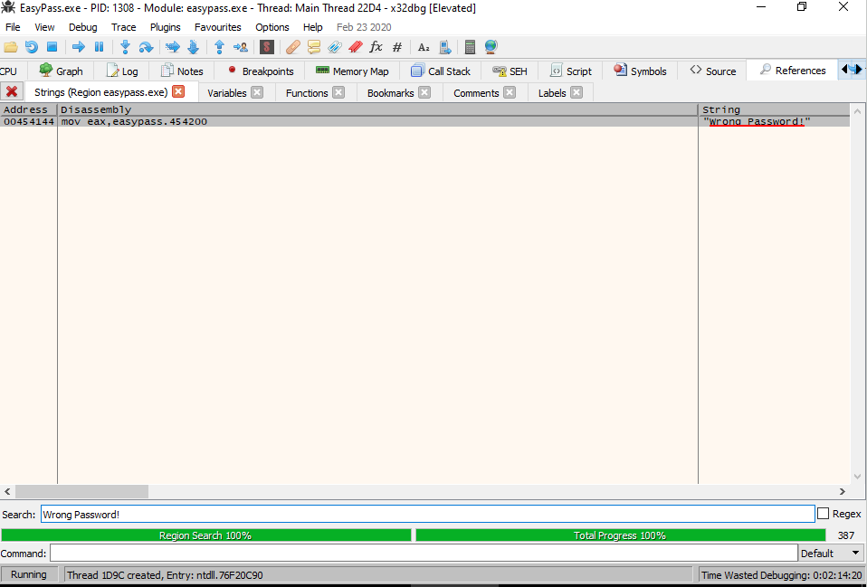Close the Comments tab
867x587 pixels.
(x=510, y=92)
